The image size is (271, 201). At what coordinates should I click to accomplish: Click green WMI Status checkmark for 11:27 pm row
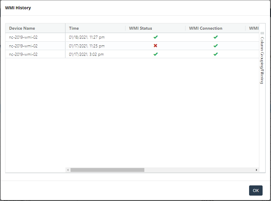tap(155, 37)
